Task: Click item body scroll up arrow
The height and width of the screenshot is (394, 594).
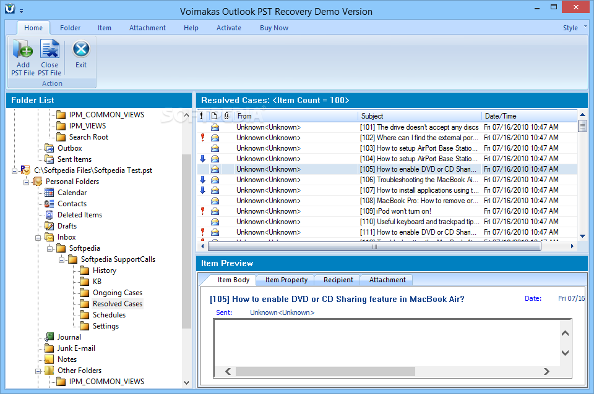Action: click(565, 333)
